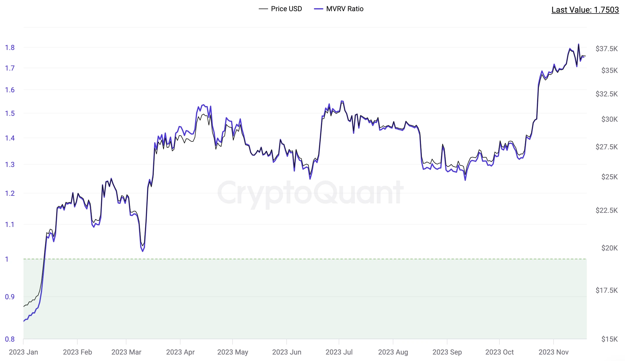This screenshot has width=625, height=361.
Task: Click the CryptoQuant watermark logo
Action: pos(310,193)
